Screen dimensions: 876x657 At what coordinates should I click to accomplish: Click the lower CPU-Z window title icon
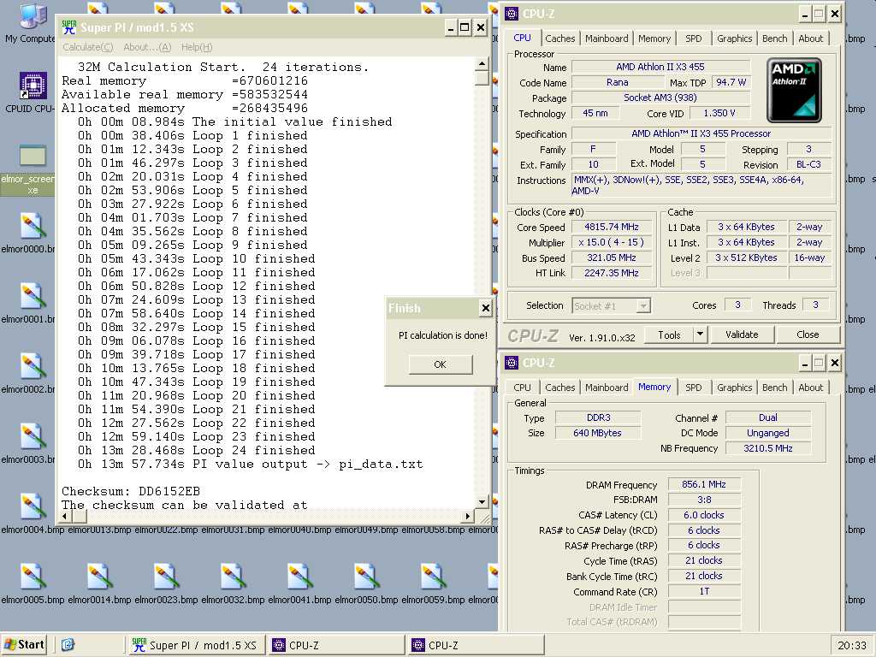(512, 363)
